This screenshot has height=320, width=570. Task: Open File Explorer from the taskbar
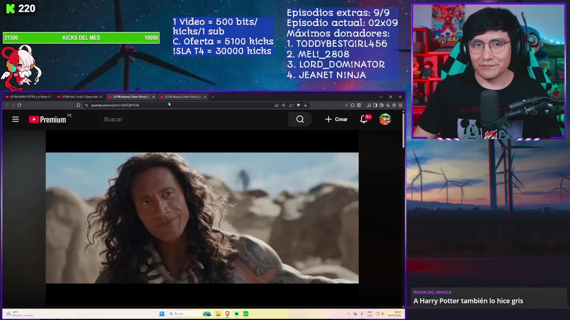(218, 314)
